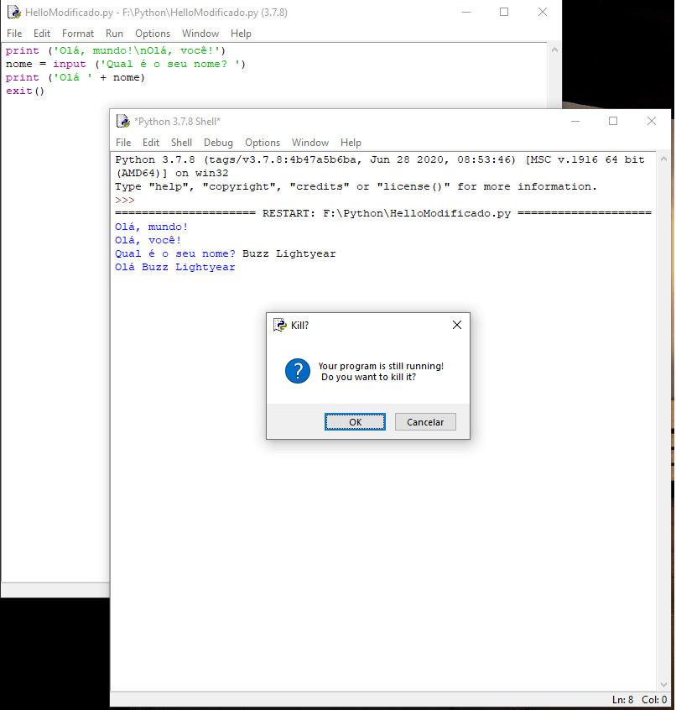Click the file icon in the HelloModificado.py title bar

pos(13,13)
